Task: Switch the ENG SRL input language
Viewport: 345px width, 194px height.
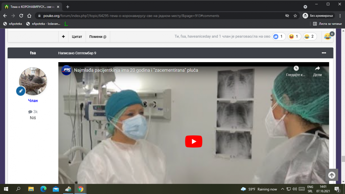Action: pos(310,189)
